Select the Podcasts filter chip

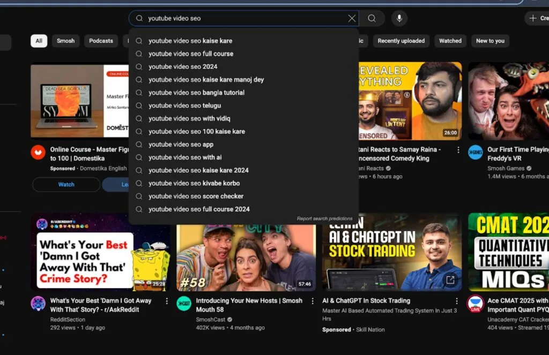pyautogui.click(x=101, y=41)
